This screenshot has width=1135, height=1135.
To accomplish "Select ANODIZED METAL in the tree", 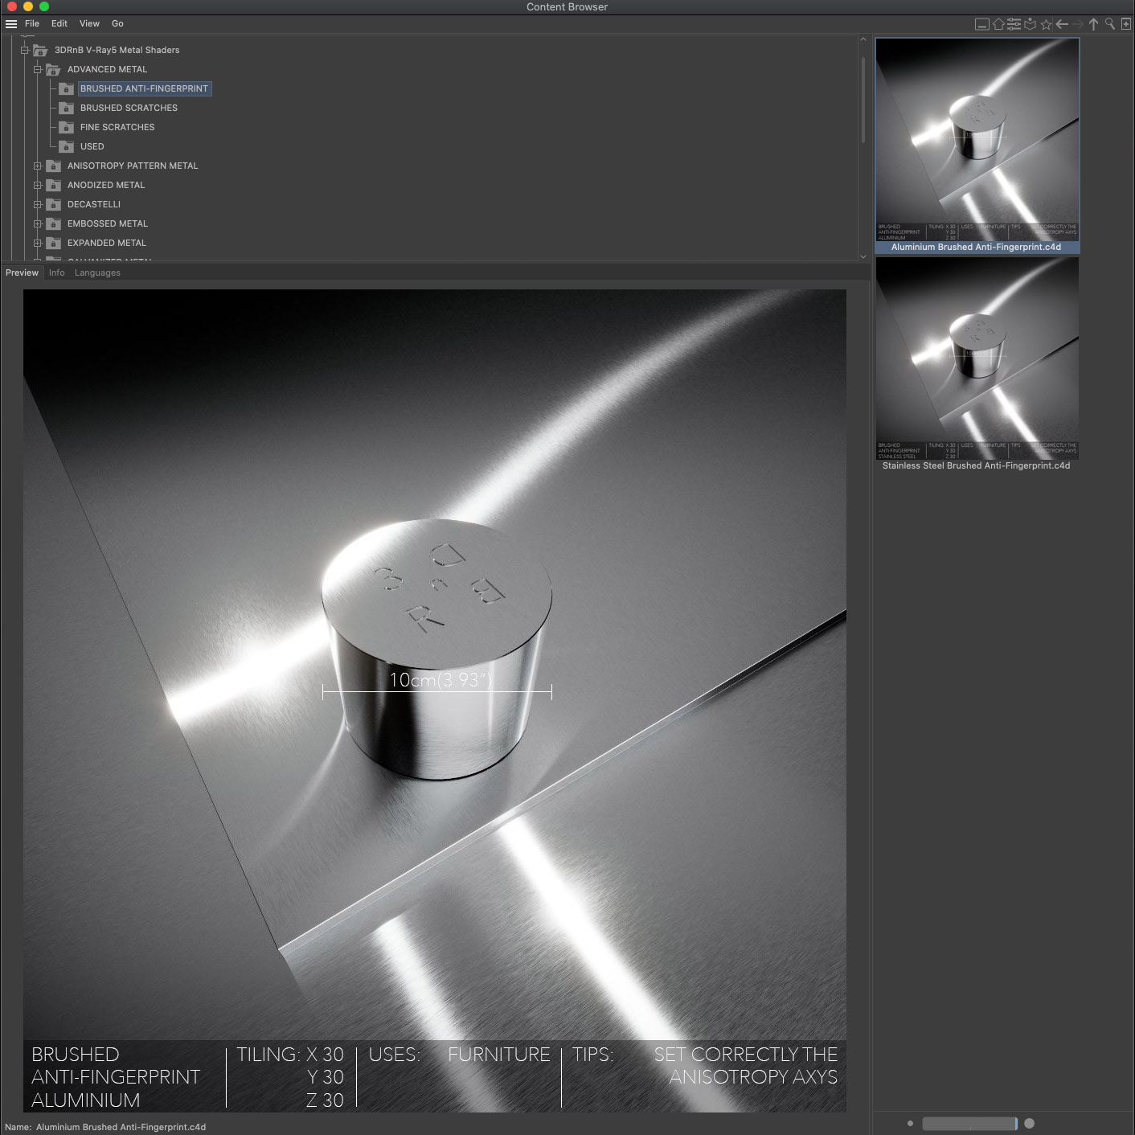I will tap(106, 185).
